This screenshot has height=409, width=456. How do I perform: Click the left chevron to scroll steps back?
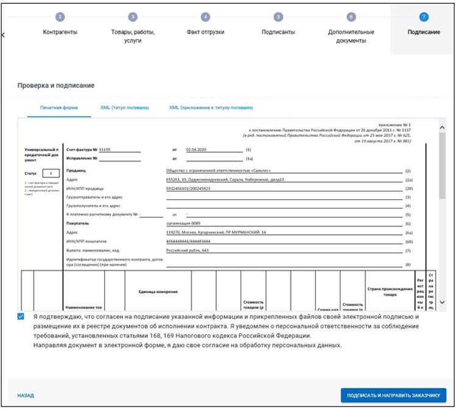(x=3, y=35)
